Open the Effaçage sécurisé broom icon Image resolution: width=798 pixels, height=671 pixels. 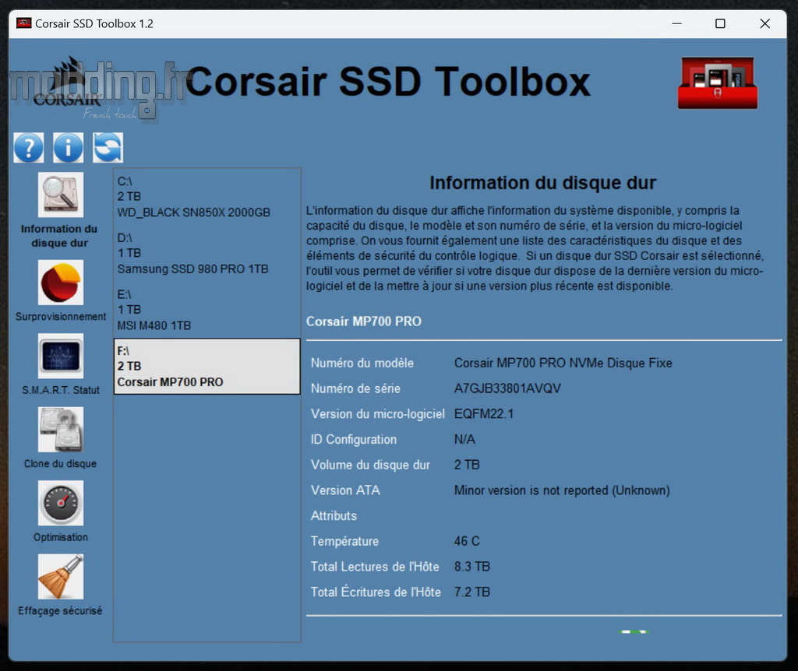(61, 577)
